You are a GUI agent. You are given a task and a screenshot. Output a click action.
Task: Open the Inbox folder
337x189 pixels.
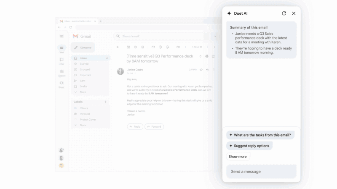click(91, 58)
